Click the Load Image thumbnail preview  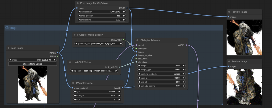[32, 85]
